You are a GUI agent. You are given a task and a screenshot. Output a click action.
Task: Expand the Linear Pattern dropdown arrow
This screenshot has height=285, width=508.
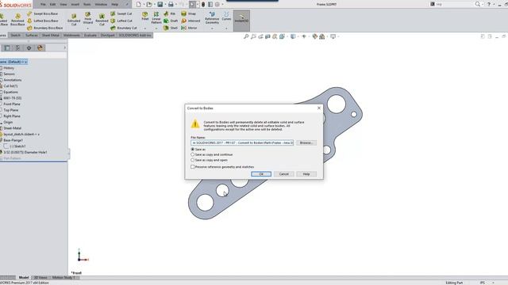coord(156,28)
